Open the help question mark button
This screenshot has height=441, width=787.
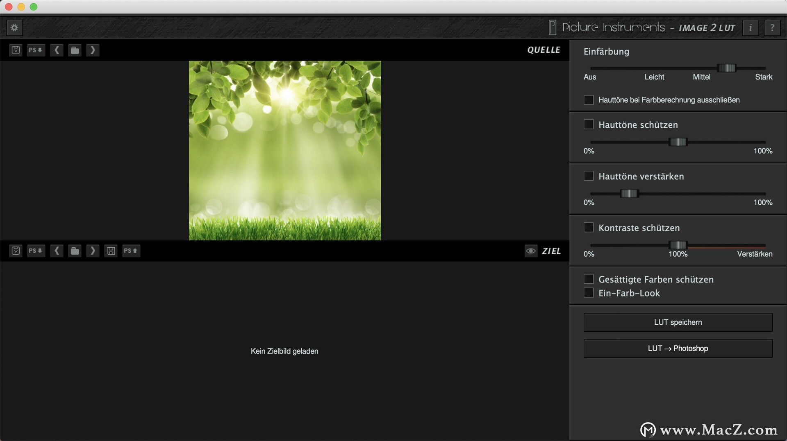click(x=772, y=28)
